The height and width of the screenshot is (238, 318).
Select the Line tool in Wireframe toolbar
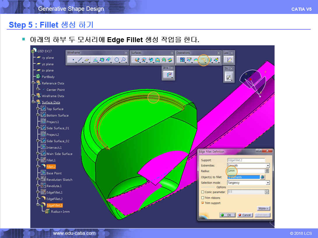(80, 60)
